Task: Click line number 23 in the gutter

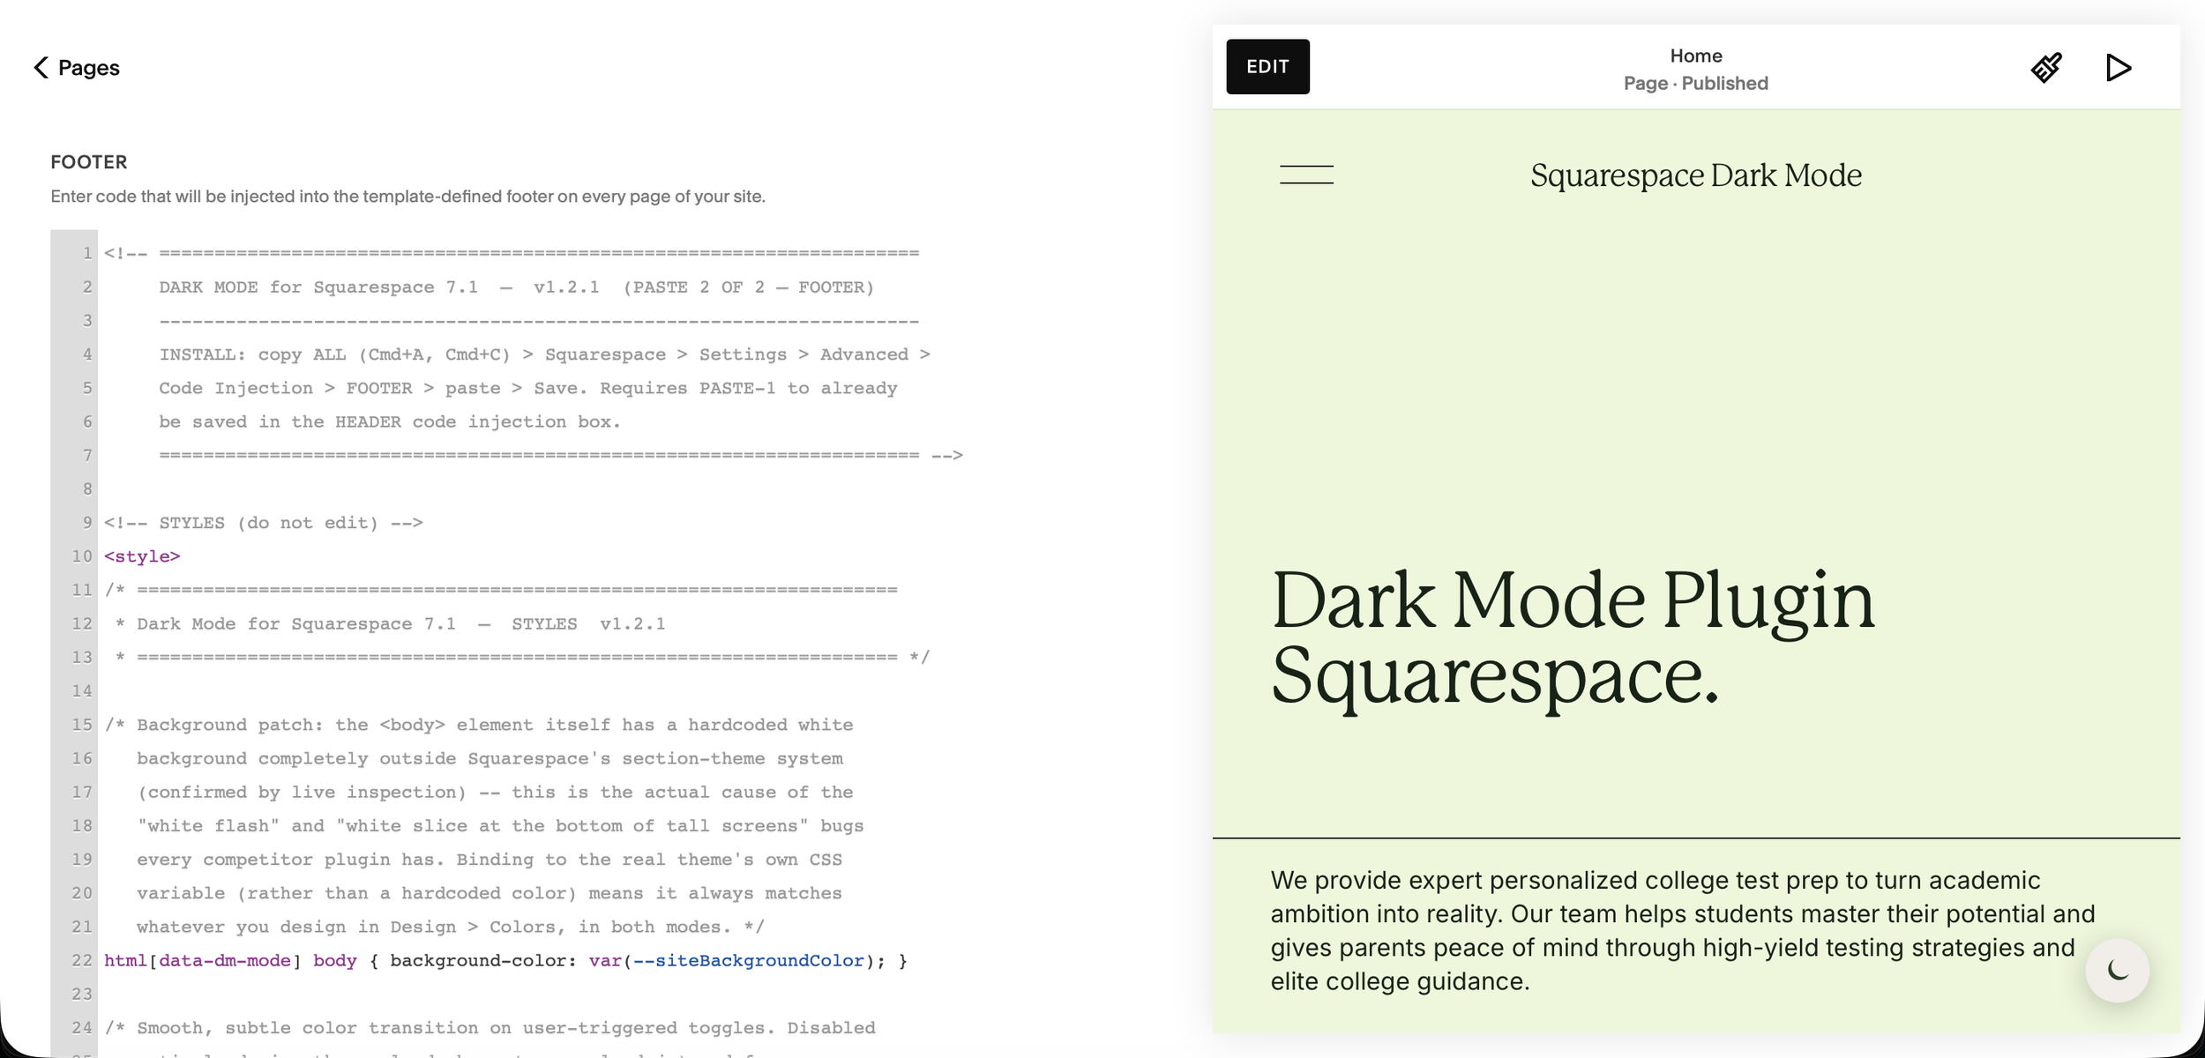Action: click(x=82, y=995)
